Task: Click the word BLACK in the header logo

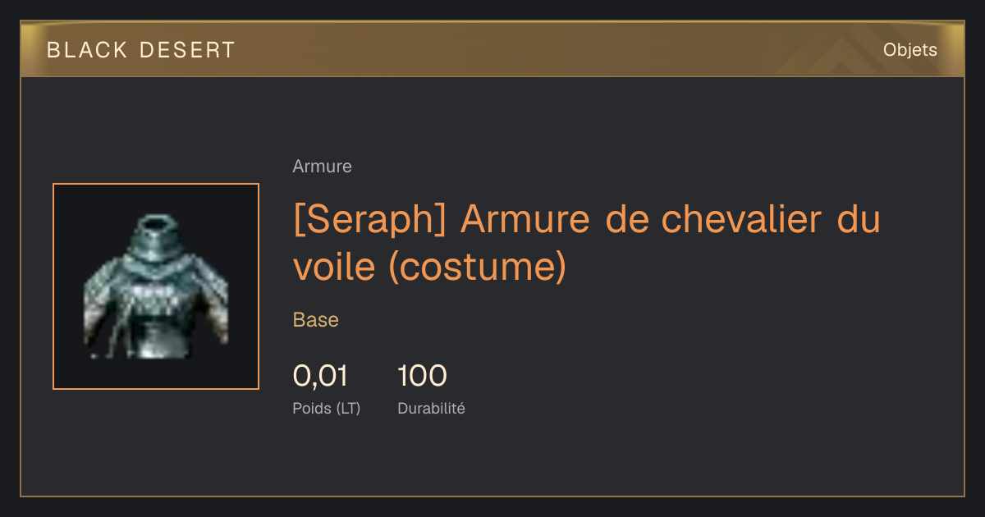Action: 87,50
